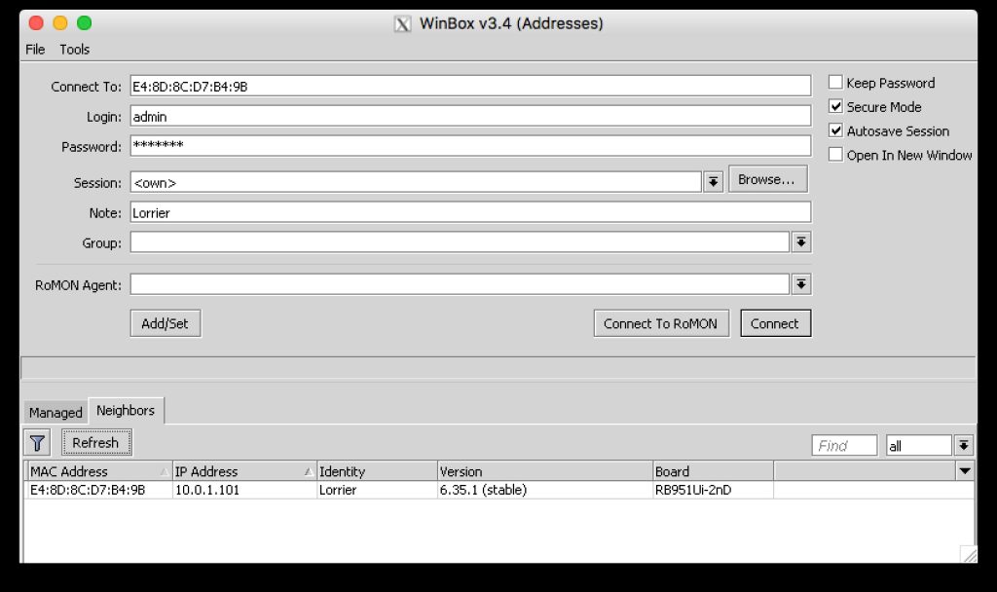Click the filter funnel icon
The image size is (997, 592).
(37, 442)
